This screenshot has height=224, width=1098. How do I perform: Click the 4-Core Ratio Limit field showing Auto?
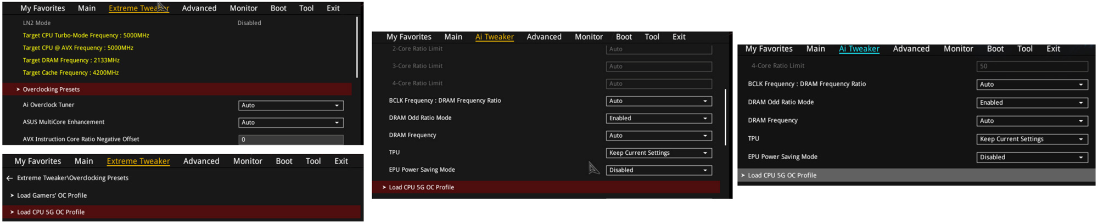point(659,84)
